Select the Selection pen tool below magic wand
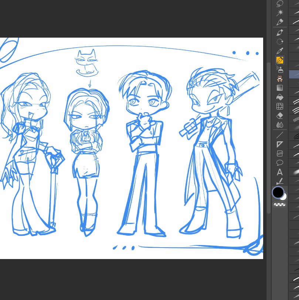 [280, 22]
